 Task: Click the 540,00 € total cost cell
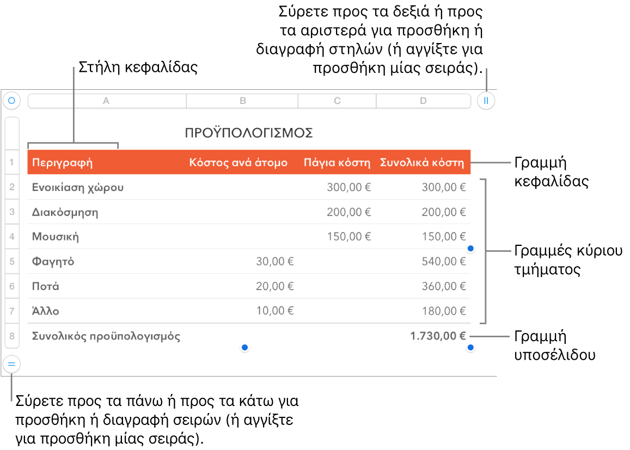424,261
